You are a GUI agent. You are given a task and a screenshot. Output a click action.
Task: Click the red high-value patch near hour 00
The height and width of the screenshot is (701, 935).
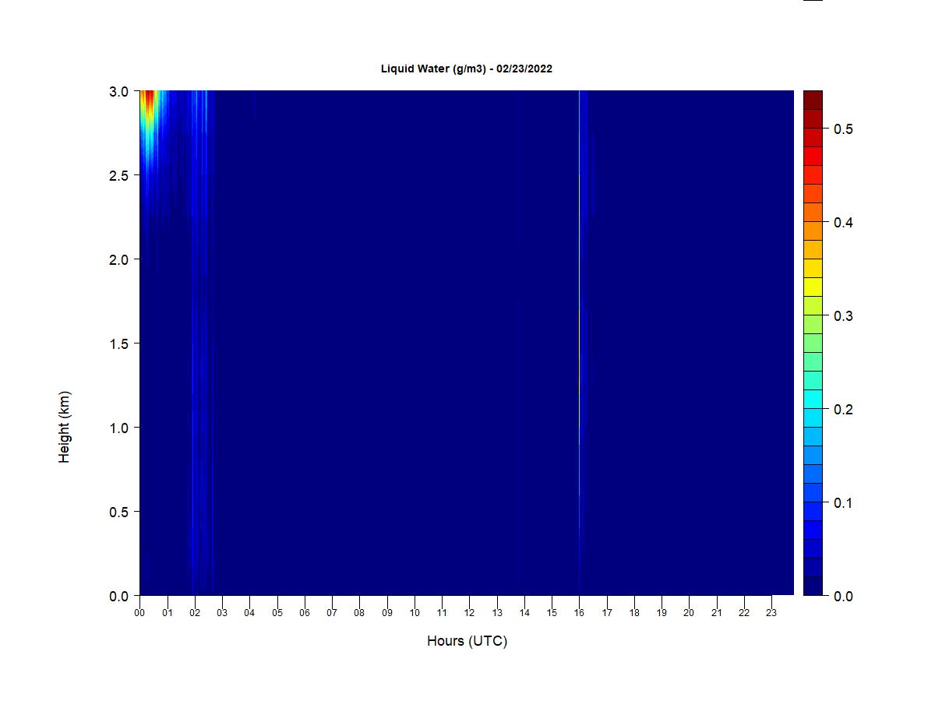149,100
